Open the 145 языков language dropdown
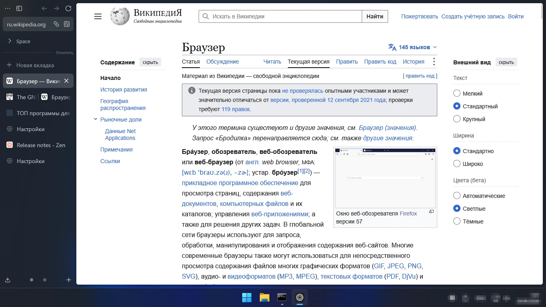This screenshot has width=546, height=307. point(412,47)
